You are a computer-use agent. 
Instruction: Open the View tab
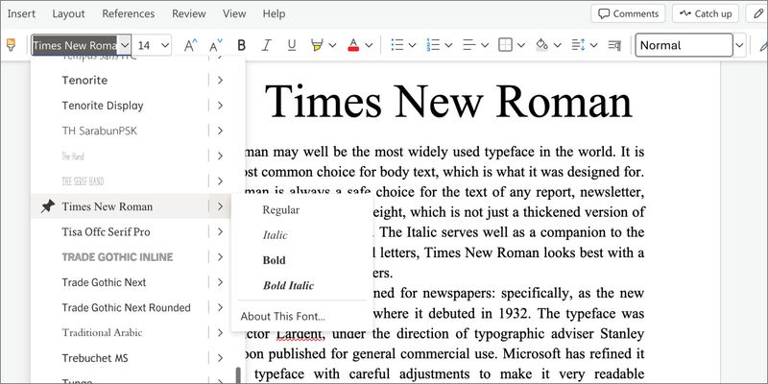pyautogui.click(x=234, y=13)
